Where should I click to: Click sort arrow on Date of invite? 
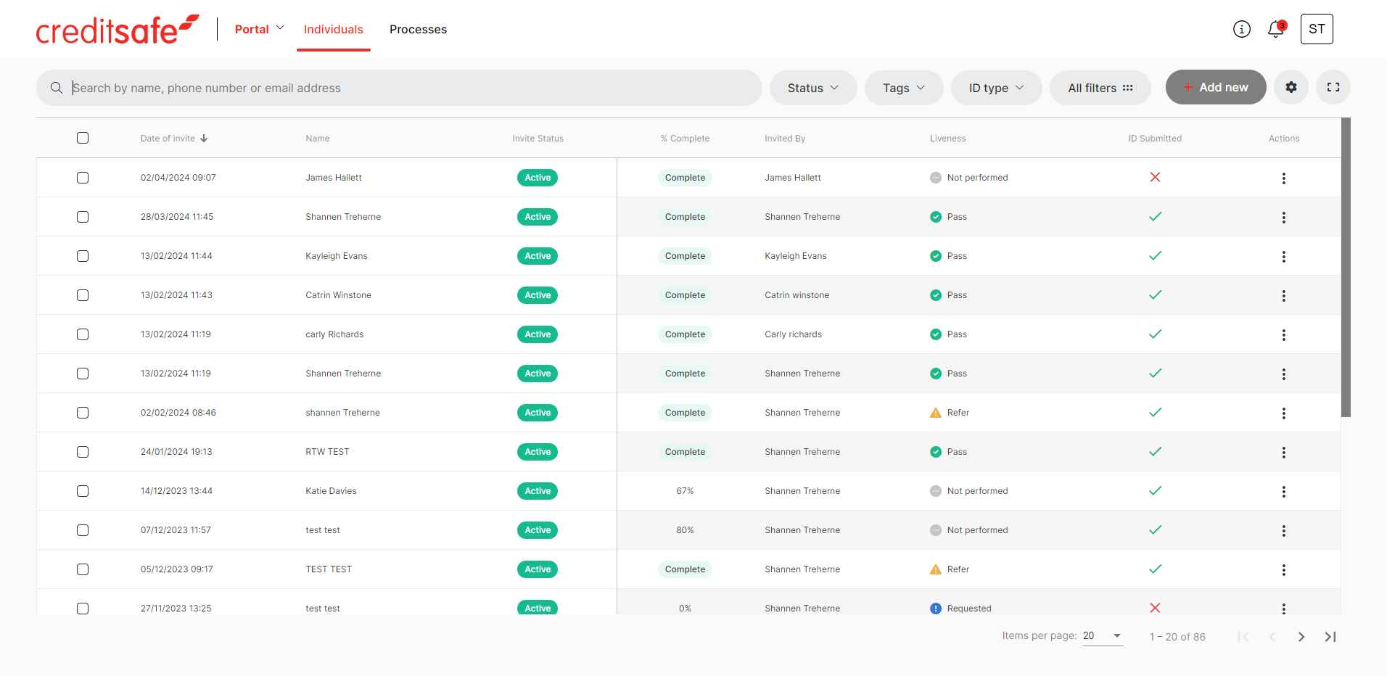coord(204,139)
